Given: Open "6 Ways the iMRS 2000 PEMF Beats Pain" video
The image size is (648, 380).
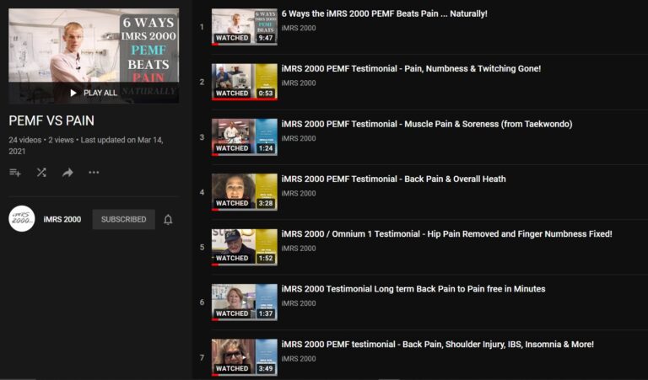Looking at the screenshot, I should pyautogui.click(x=385, y=13).
